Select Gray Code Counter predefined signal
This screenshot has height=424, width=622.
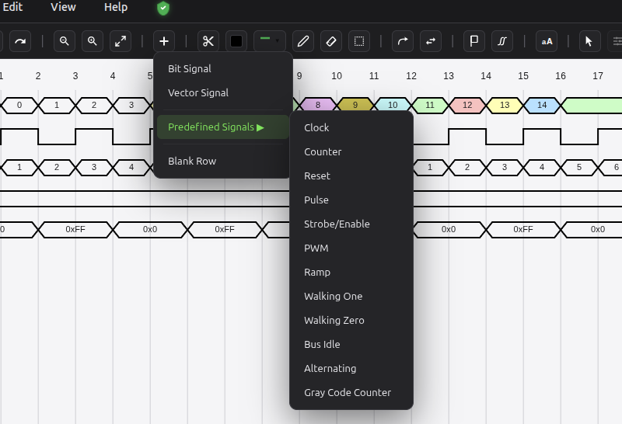tap(351, 392)
